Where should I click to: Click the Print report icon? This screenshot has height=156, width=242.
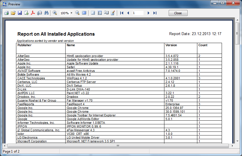[6, 13]
